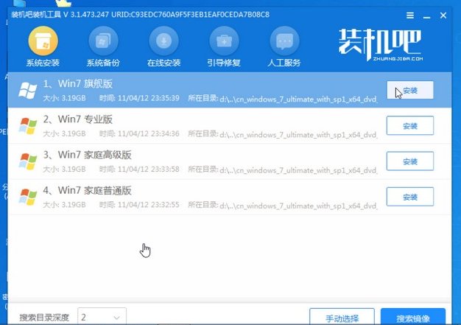This screenshot has height=325, width=461.
Task: Click the 搜索目录深度 label
Action: pyautogui.click(x=44, y=318)
